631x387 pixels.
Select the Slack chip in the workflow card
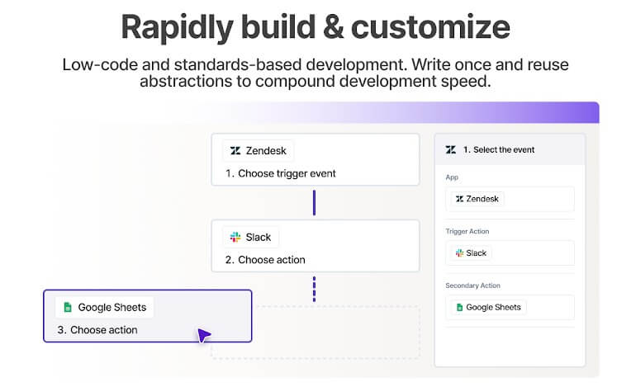251,237
